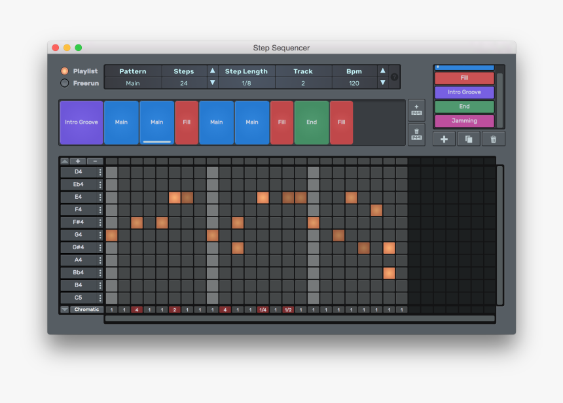Image resolution: width=563 pixels, height=403 pixels.
Task: Open the Chromatic scale selector
Action: tap(86, 309)
